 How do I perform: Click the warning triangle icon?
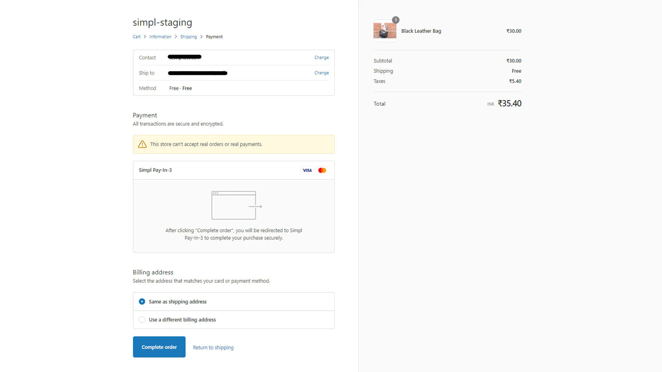tap(142, 144)
